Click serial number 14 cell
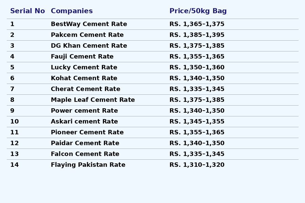This screenshot has height=203, width=305. point(15,165)
